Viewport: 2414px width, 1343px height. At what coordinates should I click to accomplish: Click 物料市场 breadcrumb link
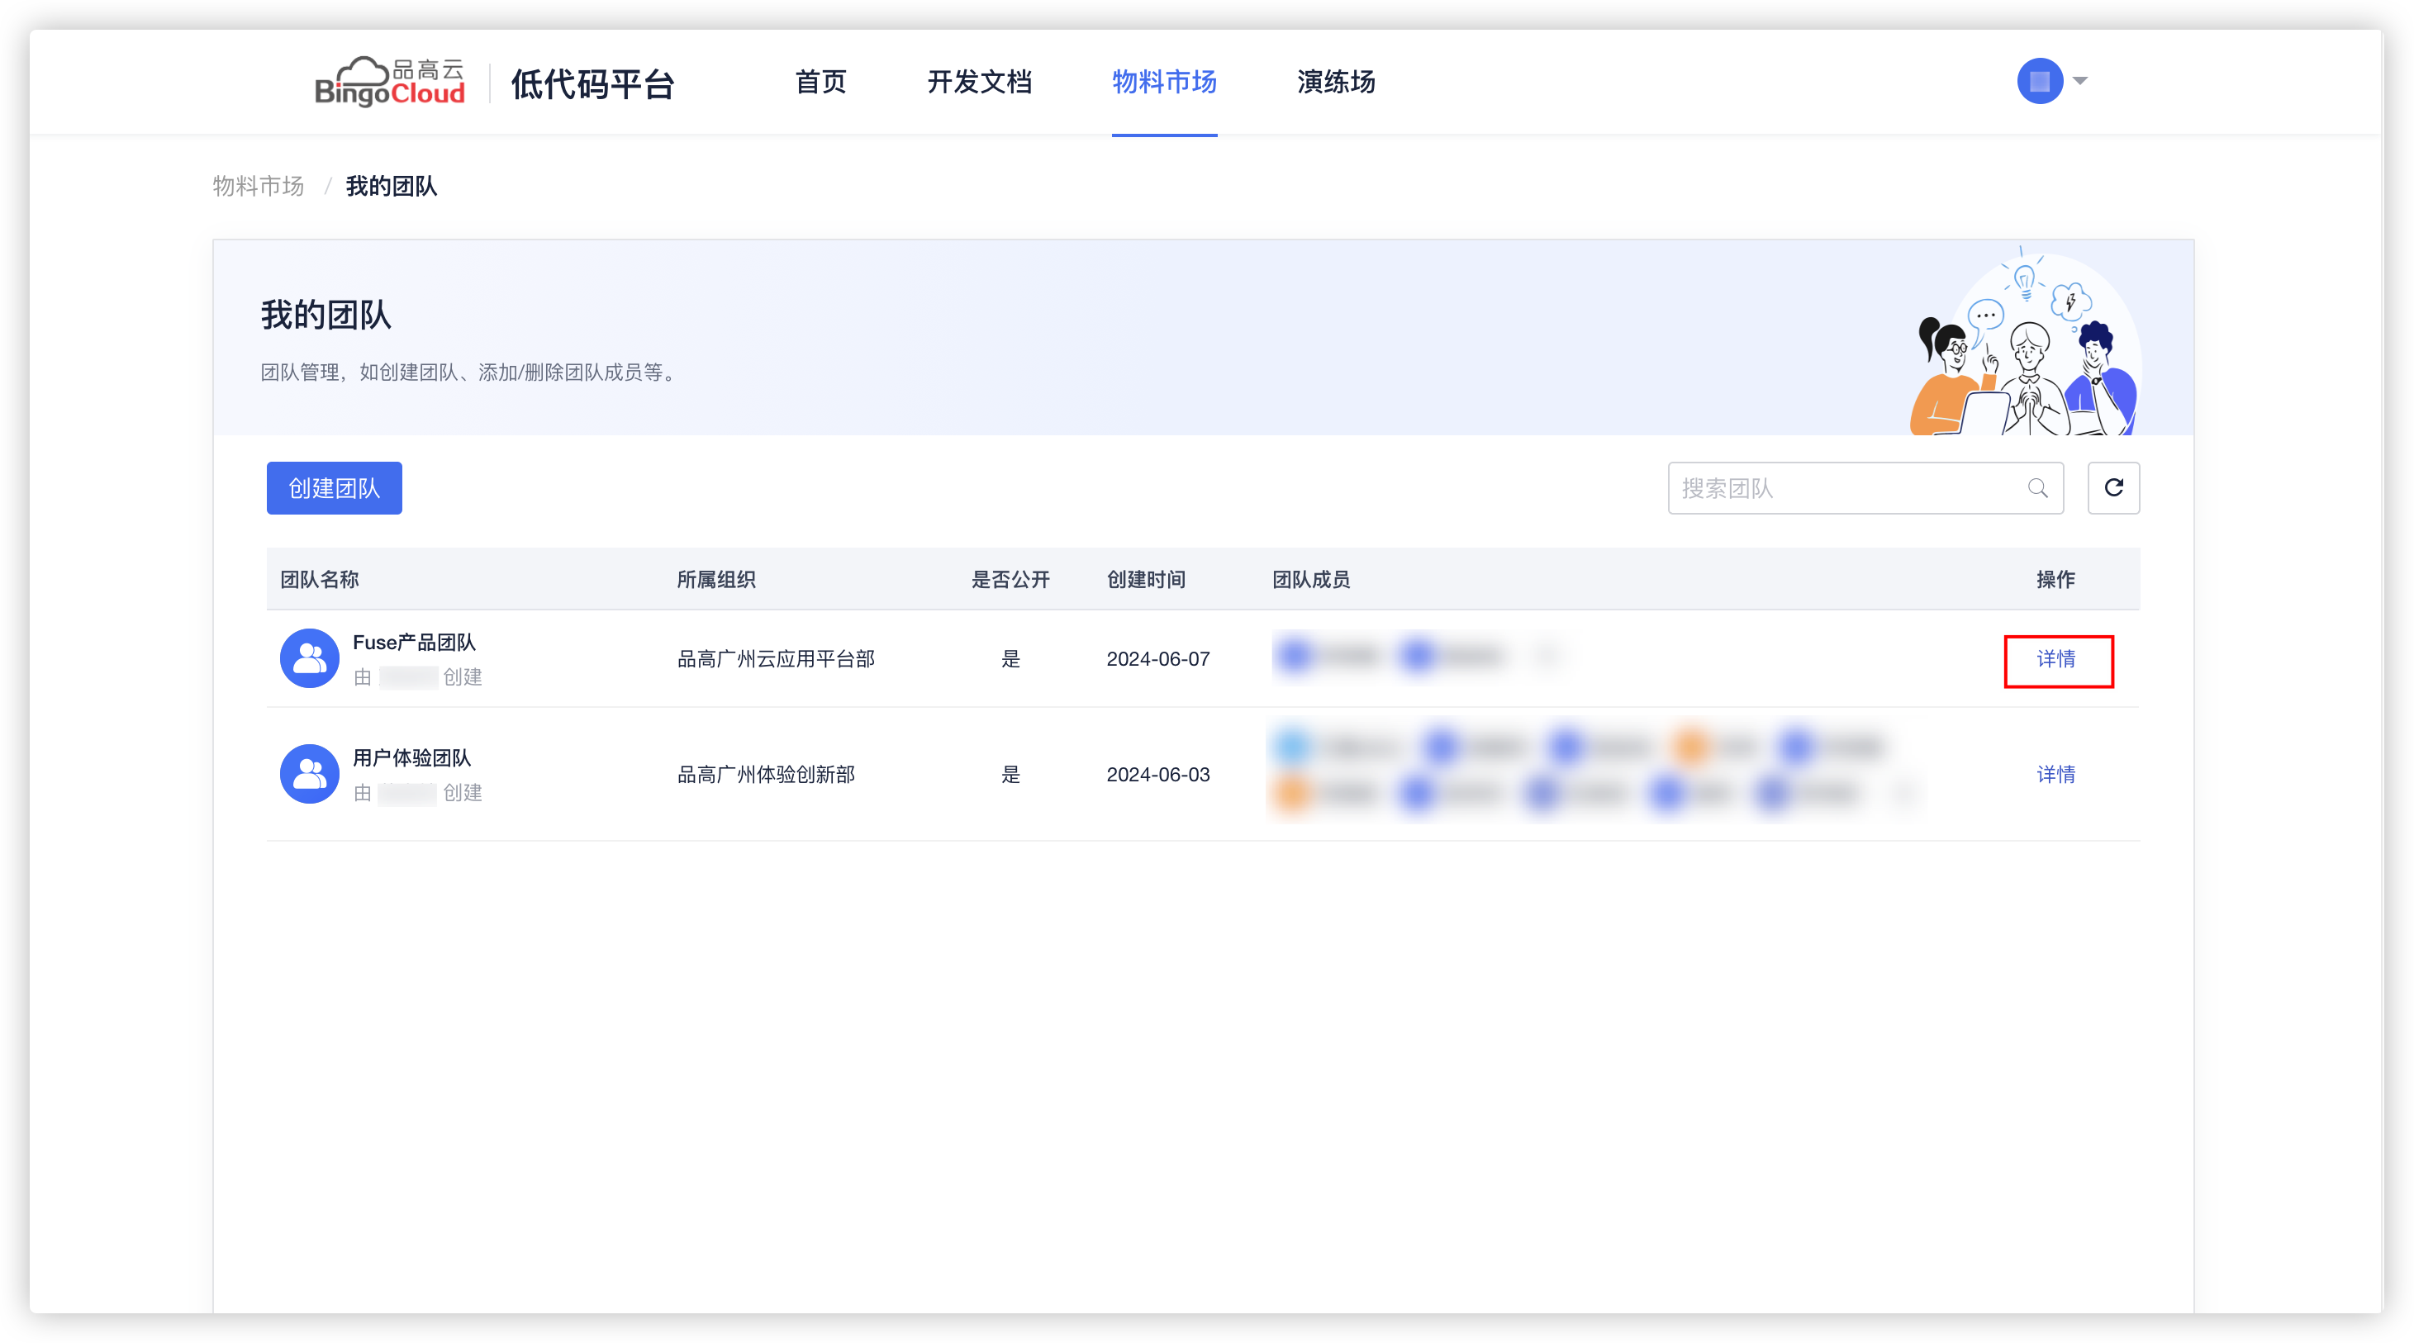pyautogui.click(x=259, y=186)
